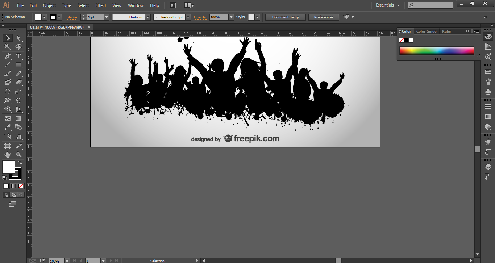Activate the Type tool

(x=18, y=56)
